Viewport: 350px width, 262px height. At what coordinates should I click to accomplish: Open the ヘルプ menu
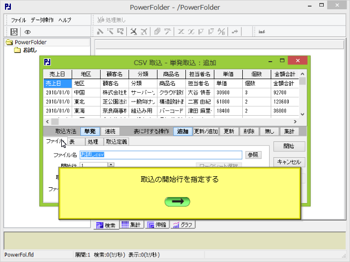pyautogui.click(x=65, y=20)
